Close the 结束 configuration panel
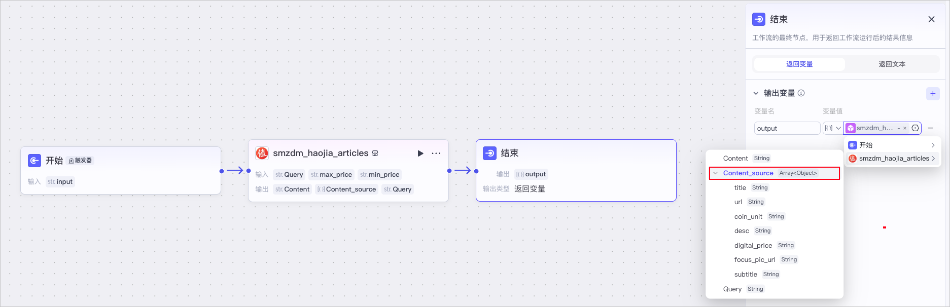This screenshot has height=307, width=950. 931,19
